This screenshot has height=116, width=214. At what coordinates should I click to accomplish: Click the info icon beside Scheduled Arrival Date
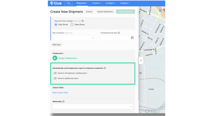point(119,33)
